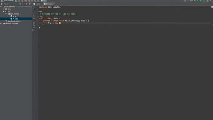Viewport: 213px width, 120px height.
Task: Click the lac breadcrumb in navigation bar
Action: click(31, 1)
